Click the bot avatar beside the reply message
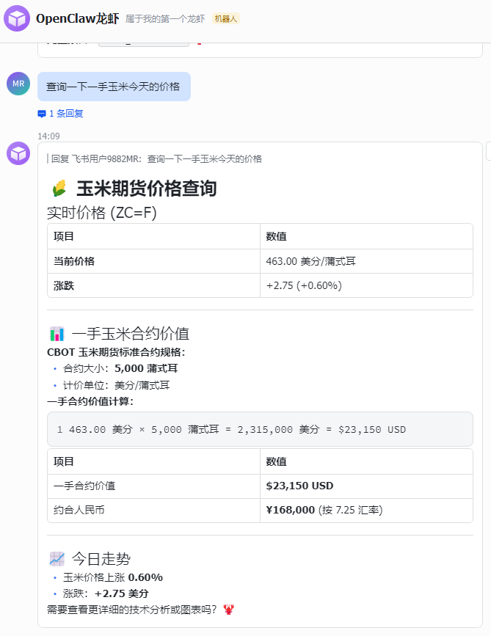Viewport: 491px width, 636px height. click(x=18, y=153)
